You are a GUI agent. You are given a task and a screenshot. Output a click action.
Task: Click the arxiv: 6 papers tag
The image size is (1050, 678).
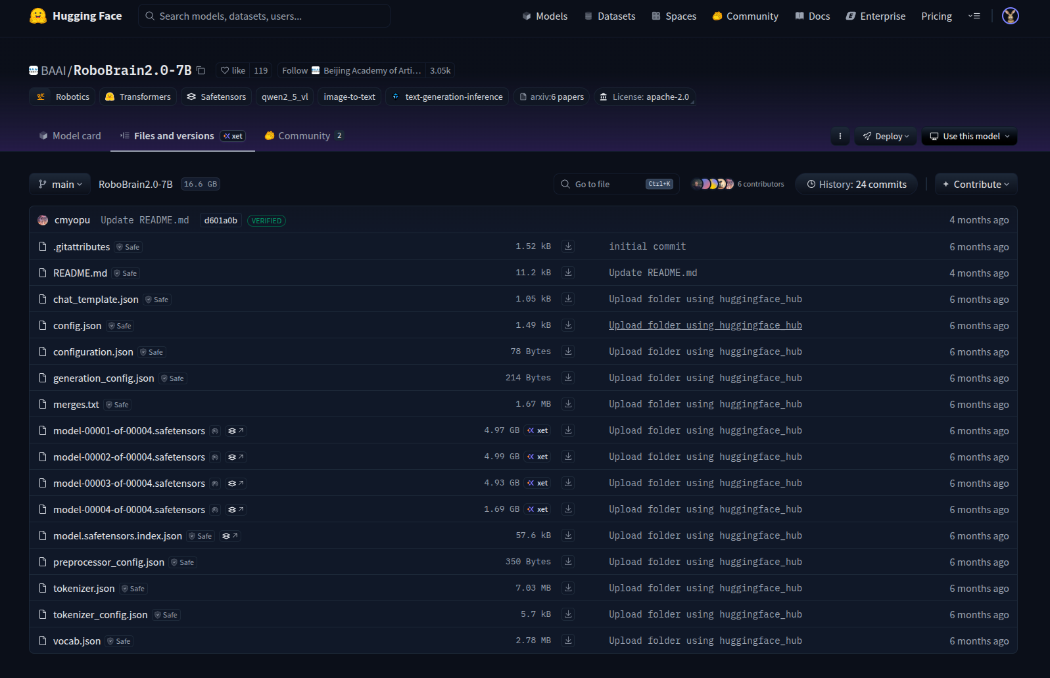pyautogui.click(x=552, y=97)
